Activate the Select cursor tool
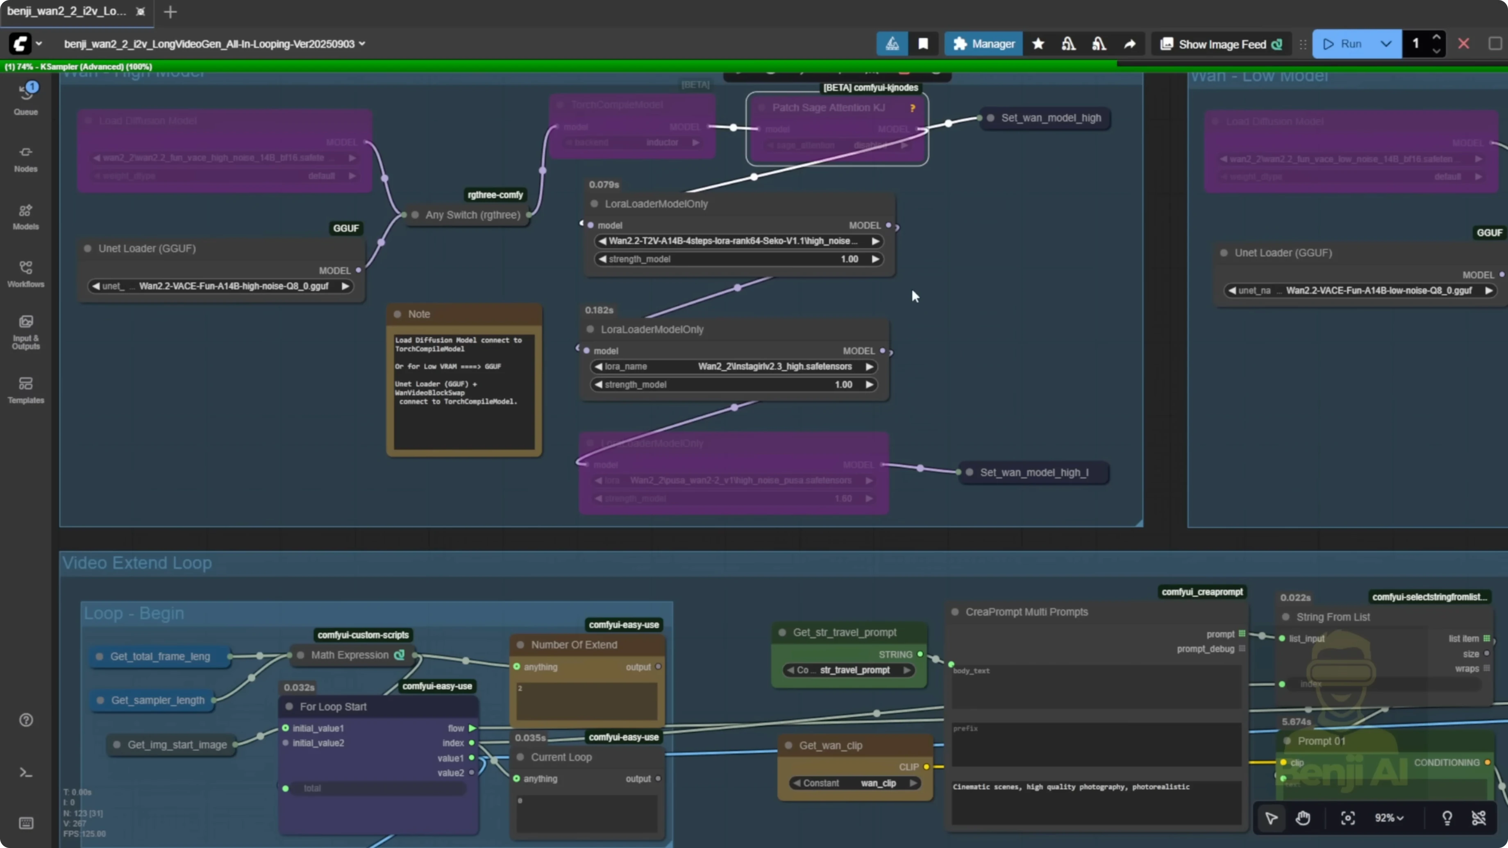 (x=1272, y=818)
